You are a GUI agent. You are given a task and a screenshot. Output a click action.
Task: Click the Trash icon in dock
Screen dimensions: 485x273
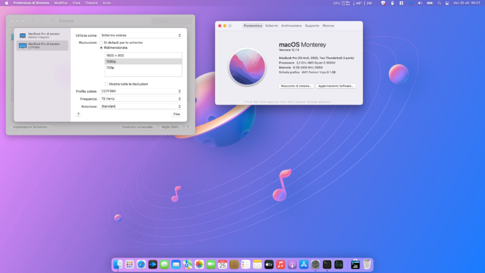367,265
